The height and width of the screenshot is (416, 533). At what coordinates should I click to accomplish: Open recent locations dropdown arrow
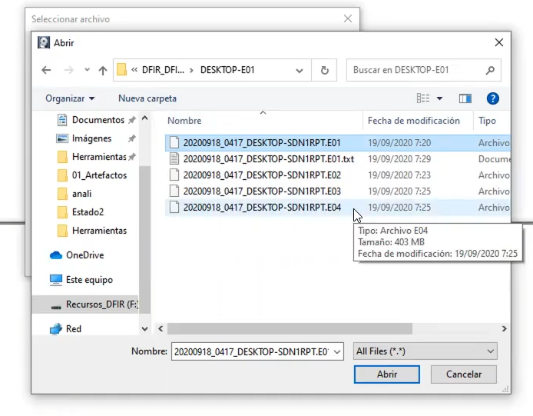point(87,70)
